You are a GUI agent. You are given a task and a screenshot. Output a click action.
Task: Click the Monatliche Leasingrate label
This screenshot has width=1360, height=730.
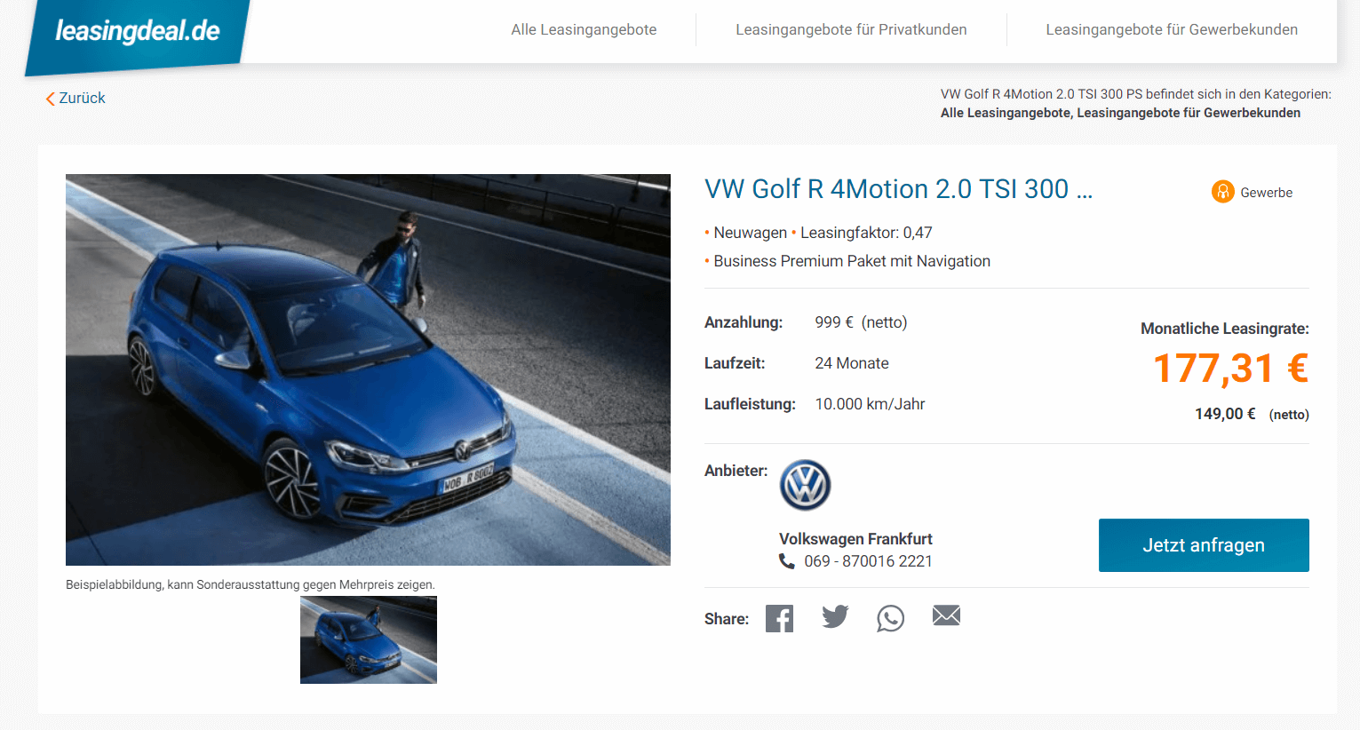[1225, 329]
